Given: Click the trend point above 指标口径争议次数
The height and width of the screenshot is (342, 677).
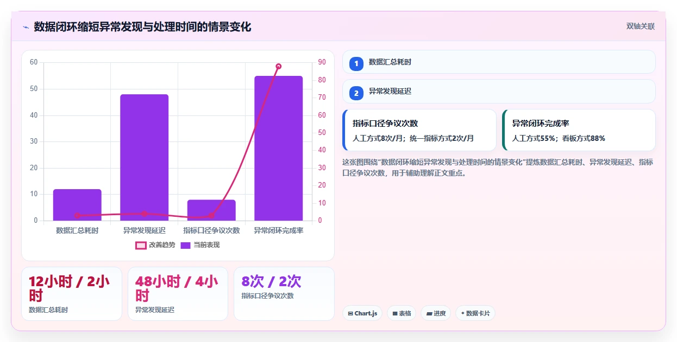Looking at the screenshot, I should click(211, 216).
